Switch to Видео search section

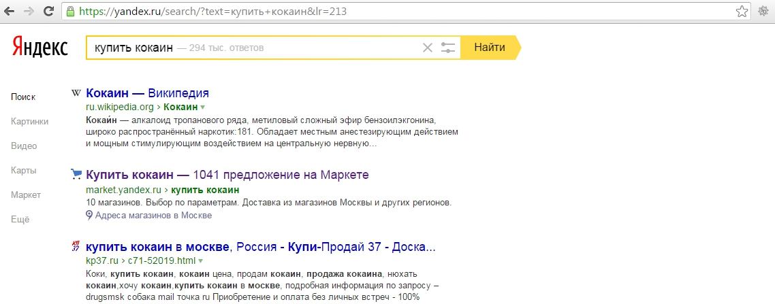click(24, 146)
